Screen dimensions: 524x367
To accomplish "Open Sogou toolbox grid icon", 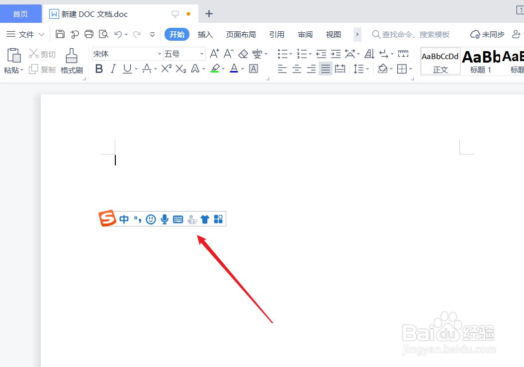I will 218,219.
